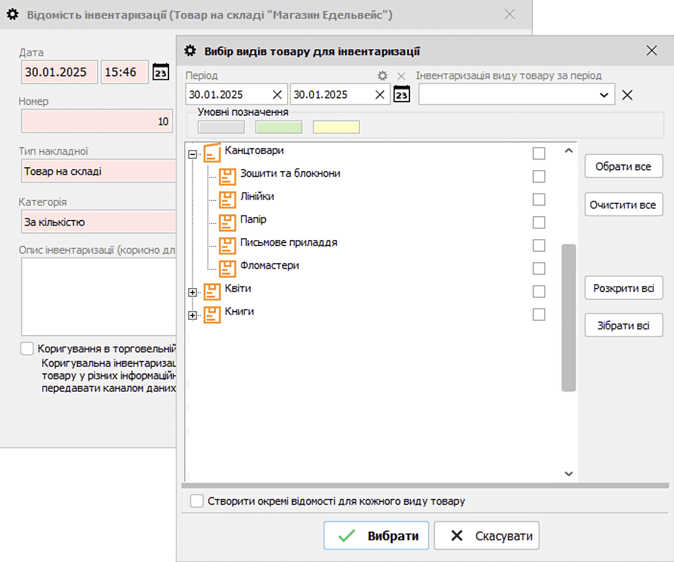Expand the Книги tree node

[193, 316]
